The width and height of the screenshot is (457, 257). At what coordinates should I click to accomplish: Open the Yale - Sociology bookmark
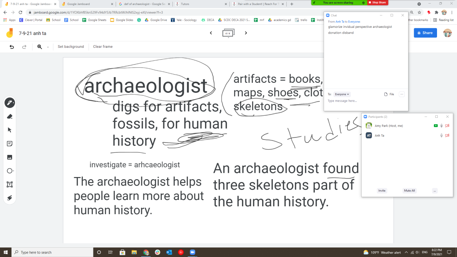[x=184, y=20]
